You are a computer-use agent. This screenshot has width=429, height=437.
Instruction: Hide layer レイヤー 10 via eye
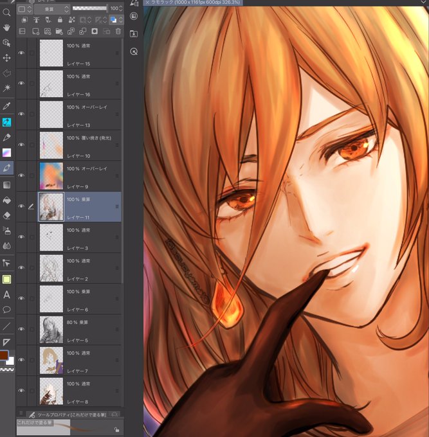pyautogui.click(x=21, y=145)
